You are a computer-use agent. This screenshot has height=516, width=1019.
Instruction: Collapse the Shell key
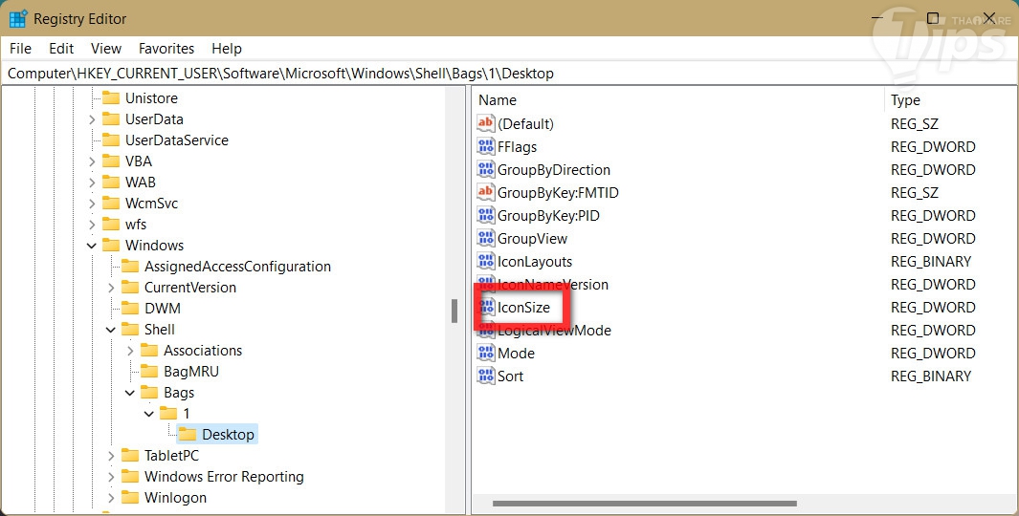(111, 330)
